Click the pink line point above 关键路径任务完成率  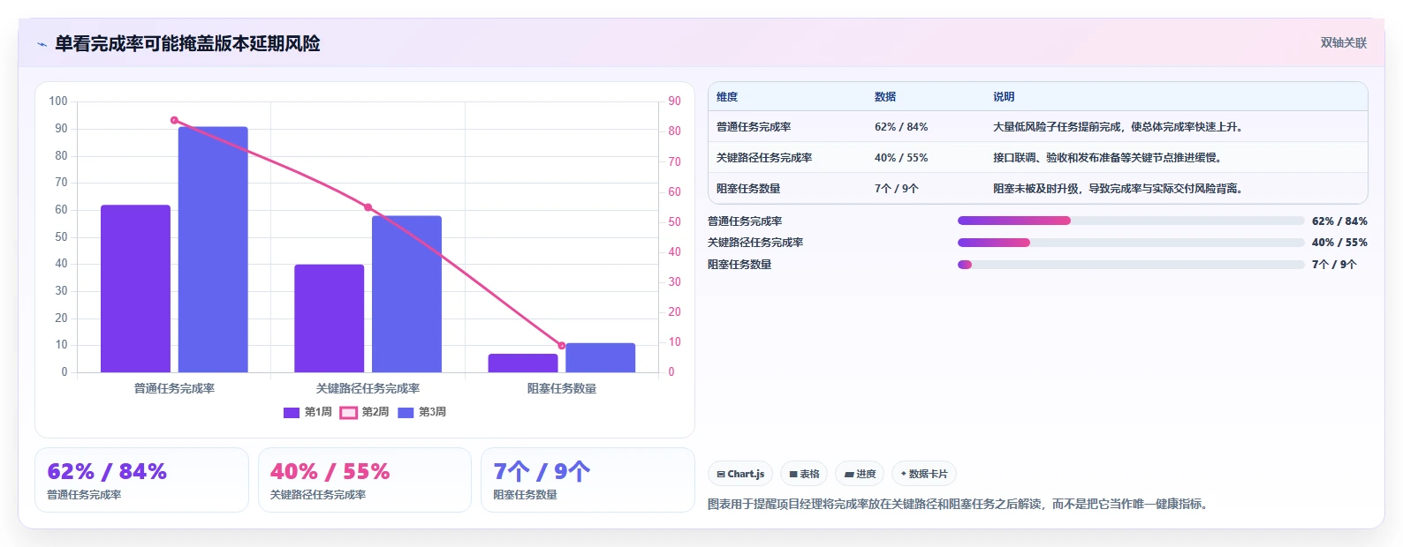pyautogui.click(x=368, y=207)
